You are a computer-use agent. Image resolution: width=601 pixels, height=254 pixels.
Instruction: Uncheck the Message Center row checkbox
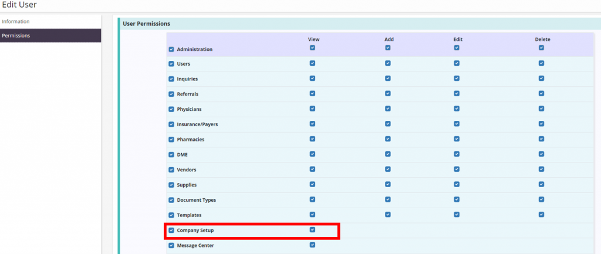coord(171,246)
